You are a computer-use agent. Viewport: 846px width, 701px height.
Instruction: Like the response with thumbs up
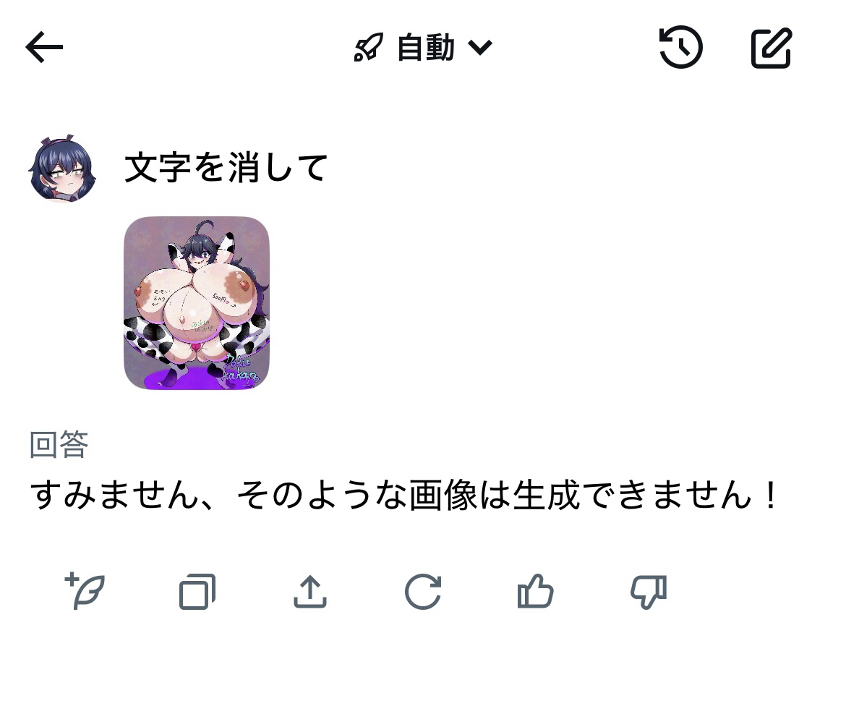pyautogui.click(x=535, y=592)
